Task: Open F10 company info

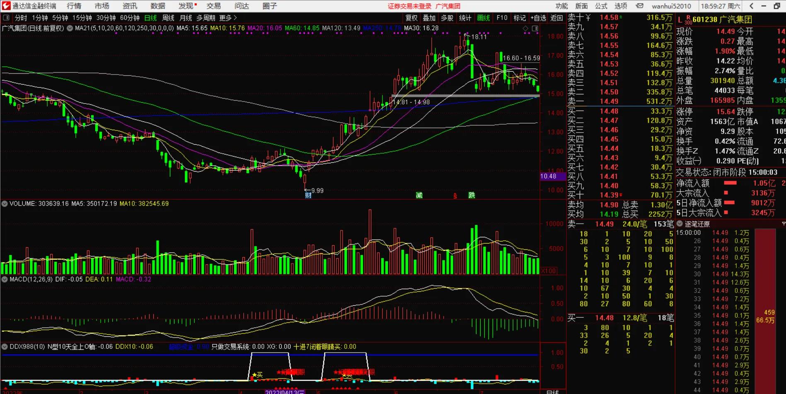Action: tap(502, 18)
